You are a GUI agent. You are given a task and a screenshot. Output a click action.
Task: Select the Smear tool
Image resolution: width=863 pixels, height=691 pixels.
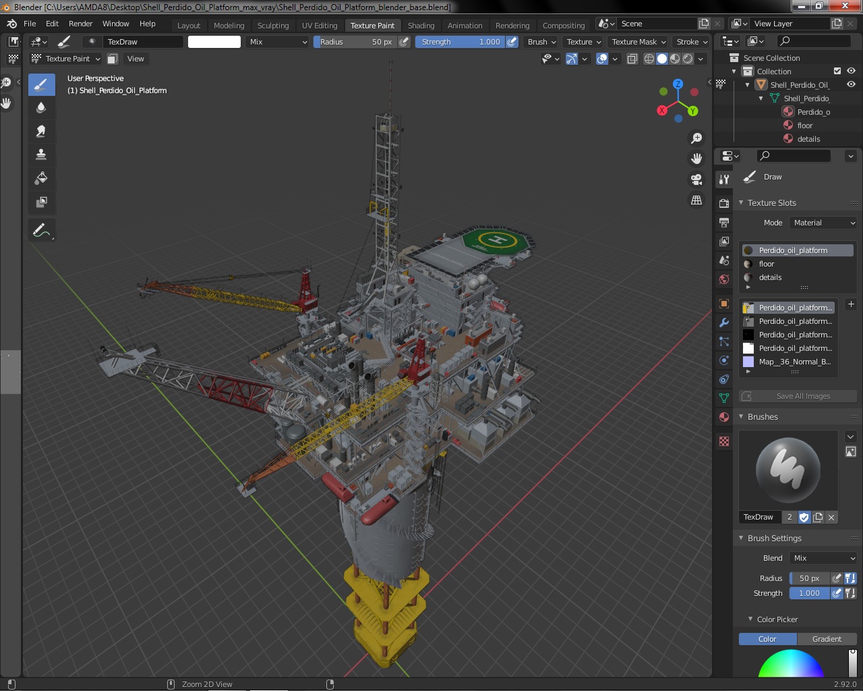point(41,132)
